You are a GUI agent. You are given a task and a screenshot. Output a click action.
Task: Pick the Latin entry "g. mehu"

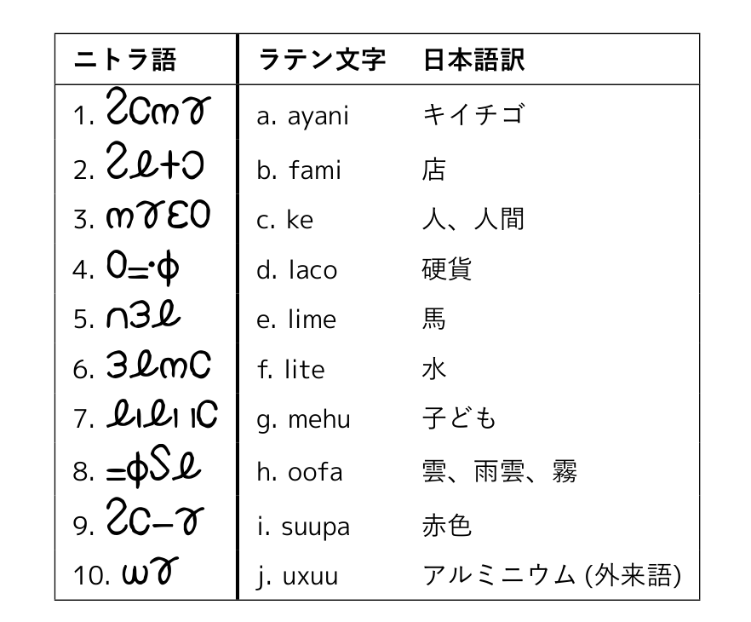(302, 419)
